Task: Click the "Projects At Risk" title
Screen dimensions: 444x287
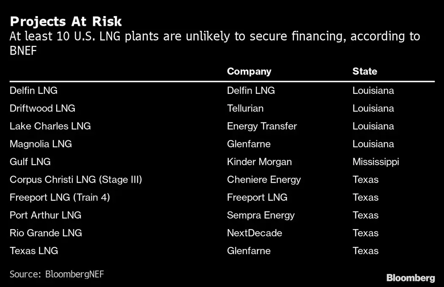Action: 66,21
